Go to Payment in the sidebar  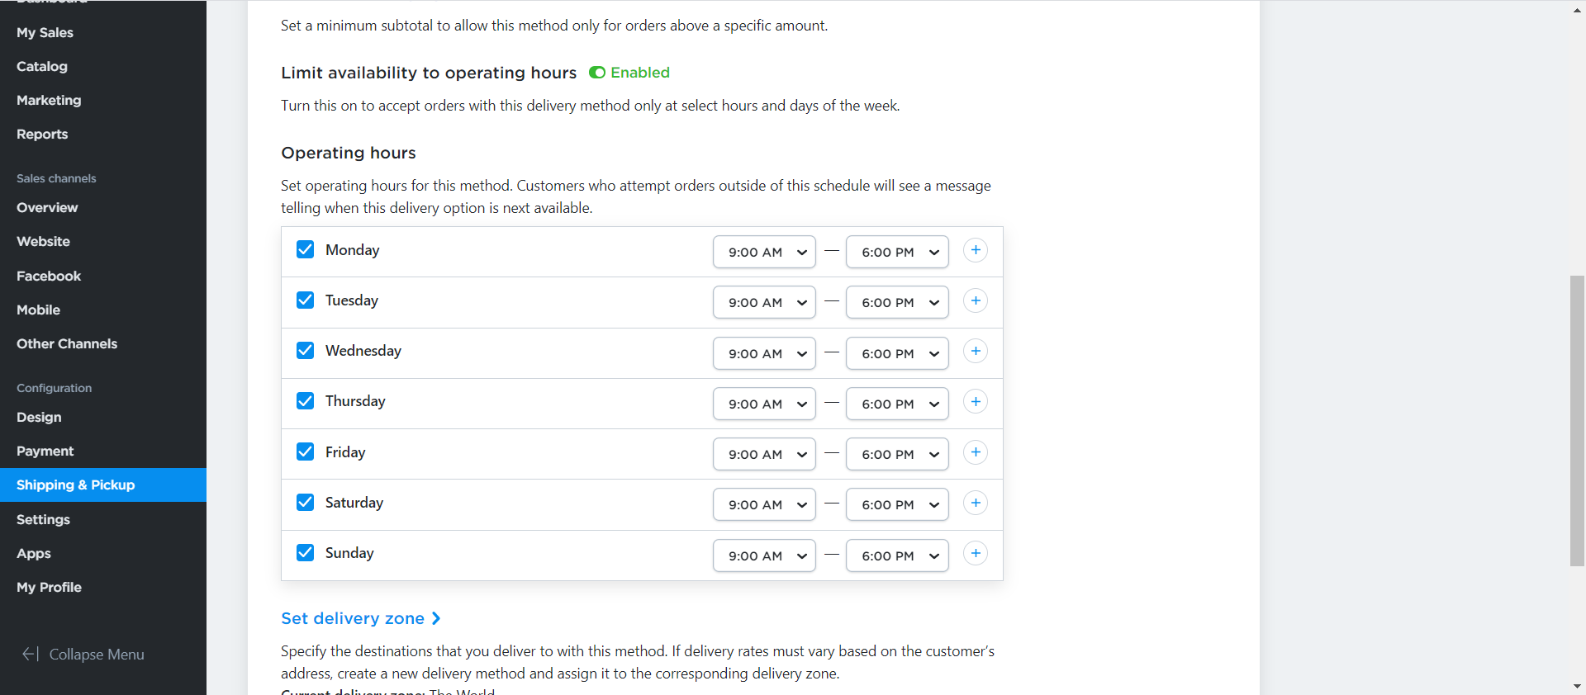pyautogui.click(x=45, y=451)
